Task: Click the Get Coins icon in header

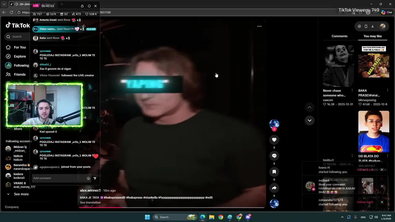Action: [x=359, y=26]
